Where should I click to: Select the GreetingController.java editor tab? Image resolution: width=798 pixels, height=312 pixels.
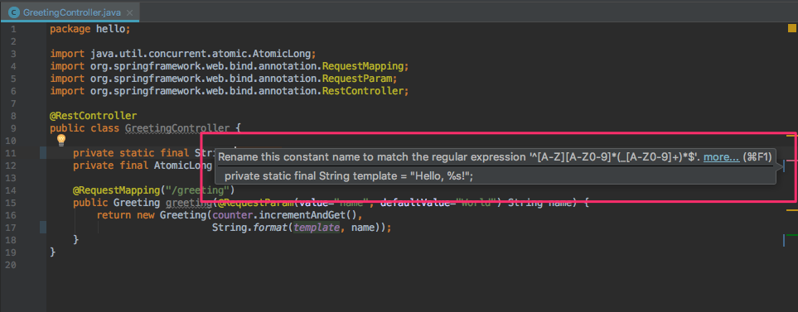70,12
